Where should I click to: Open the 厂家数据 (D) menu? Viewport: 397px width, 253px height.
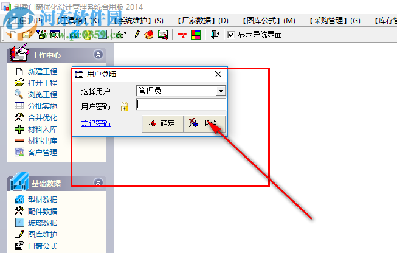(202, 21)
